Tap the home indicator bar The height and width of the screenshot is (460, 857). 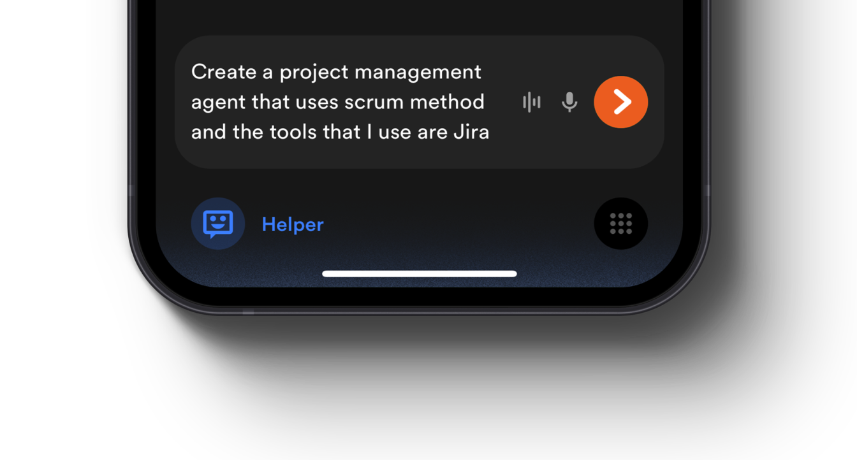[x=420, y=274]
